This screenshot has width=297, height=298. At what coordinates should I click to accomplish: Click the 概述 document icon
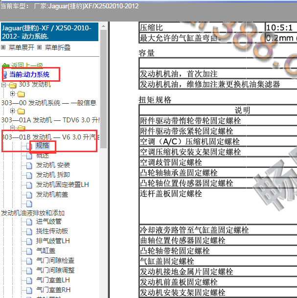point(29,156)
